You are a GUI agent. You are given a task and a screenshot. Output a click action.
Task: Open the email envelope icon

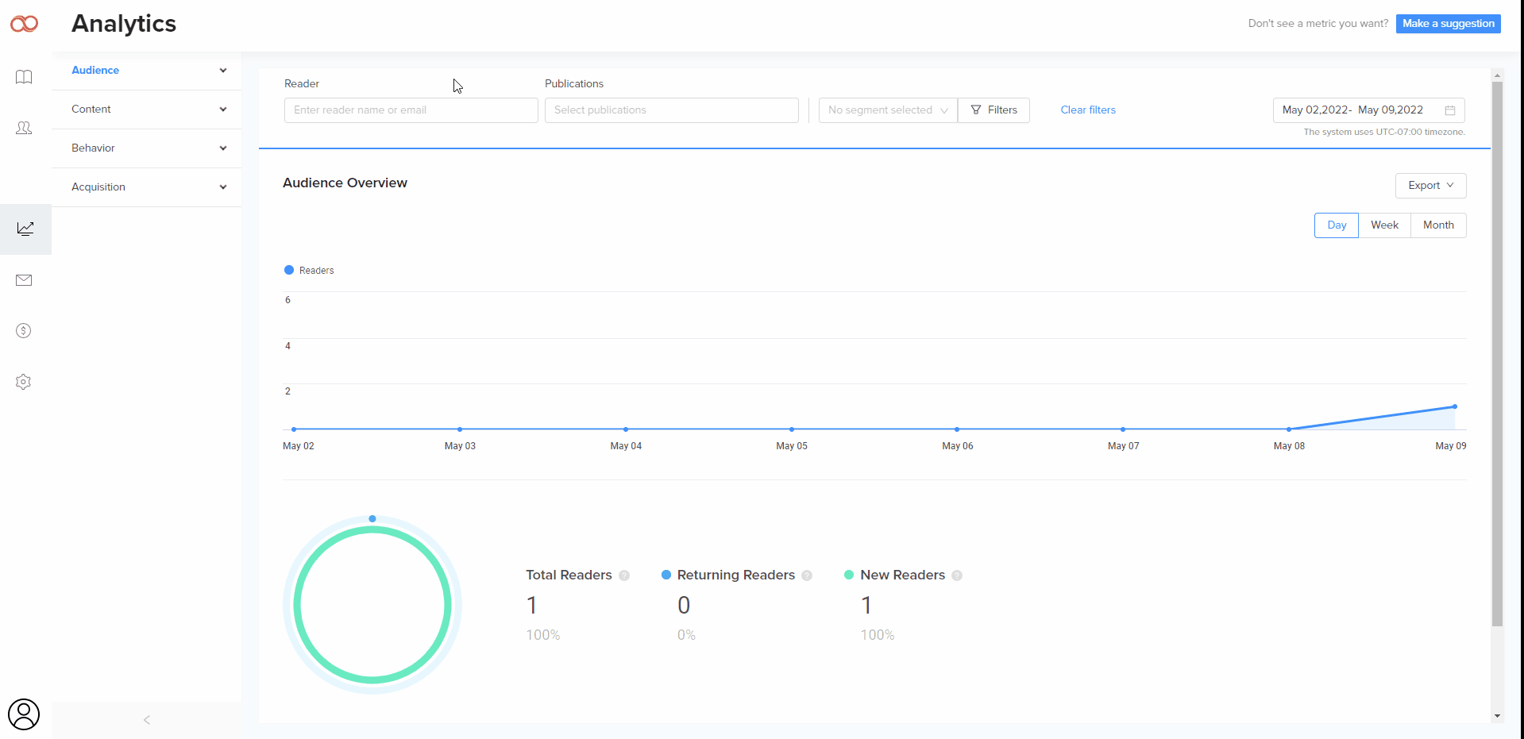point(24,280)
